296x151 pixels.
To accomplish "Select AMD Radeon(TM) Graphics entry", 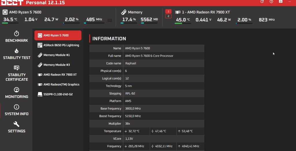I will [58, 84].
